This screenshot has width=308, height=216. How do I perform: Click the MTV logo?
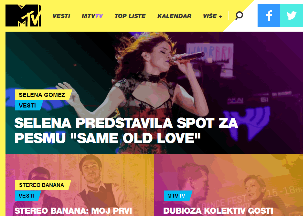23,15
